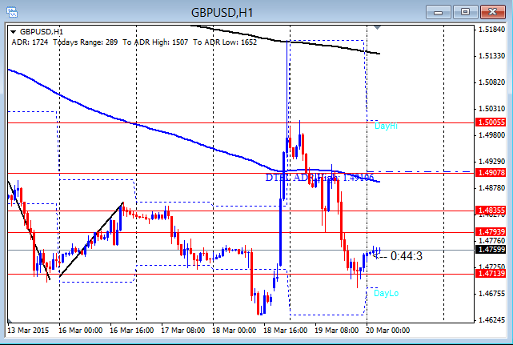Screen dimensions: 513x345
Task: Click the 1.47939 red price level tag
Action: (x=491, y=232)
